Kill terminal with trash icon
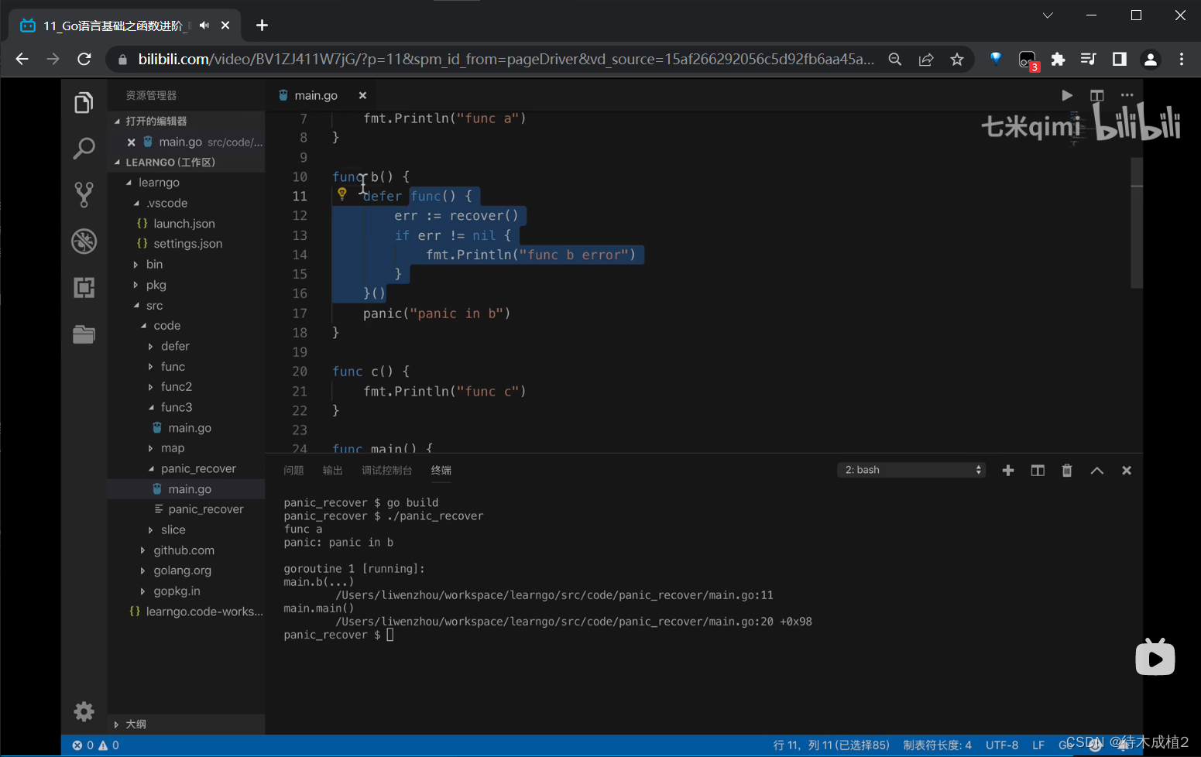The height and width of the screenshot is (757, 1201). (1067, 471)
